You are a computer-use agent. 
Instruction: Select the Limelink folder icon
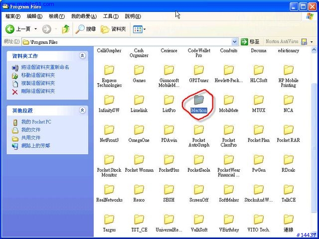139,100
